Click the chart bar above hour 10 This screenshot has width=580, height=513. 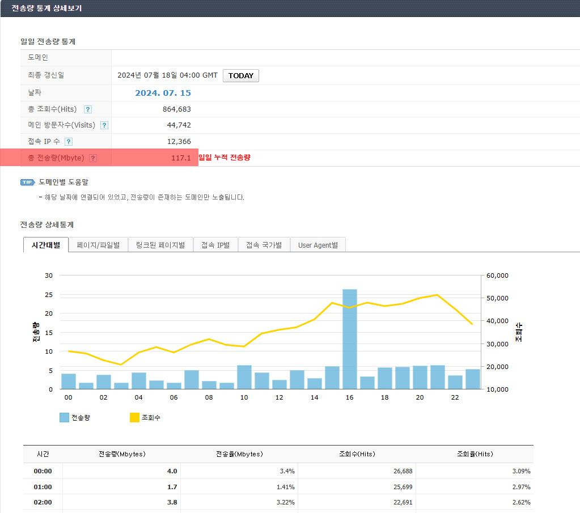point(244,378)
